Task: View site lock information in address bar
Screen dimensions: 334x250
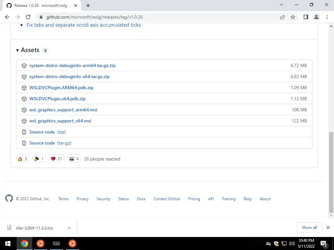Action: point(41,17)
